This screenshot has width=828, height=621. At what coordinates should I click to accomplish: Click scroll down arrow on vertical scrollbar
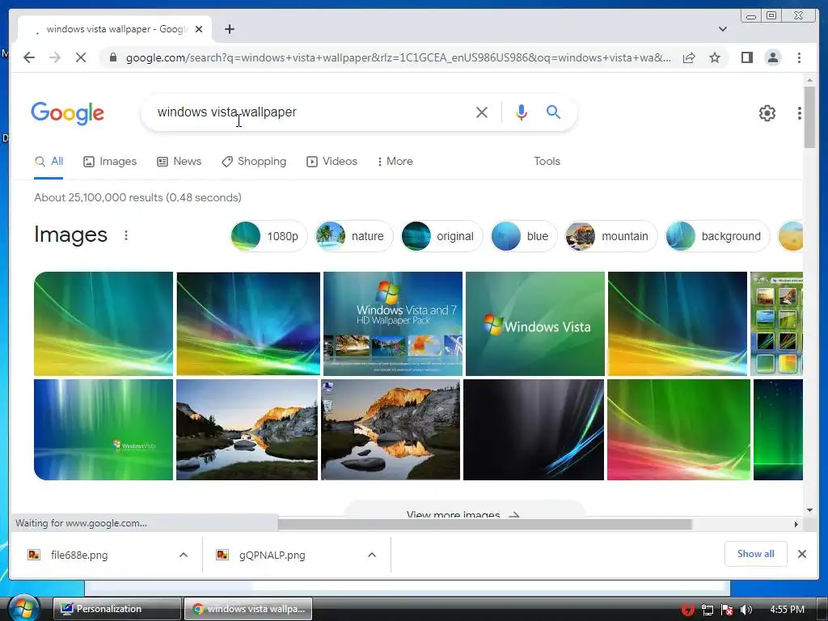[809, 510]
